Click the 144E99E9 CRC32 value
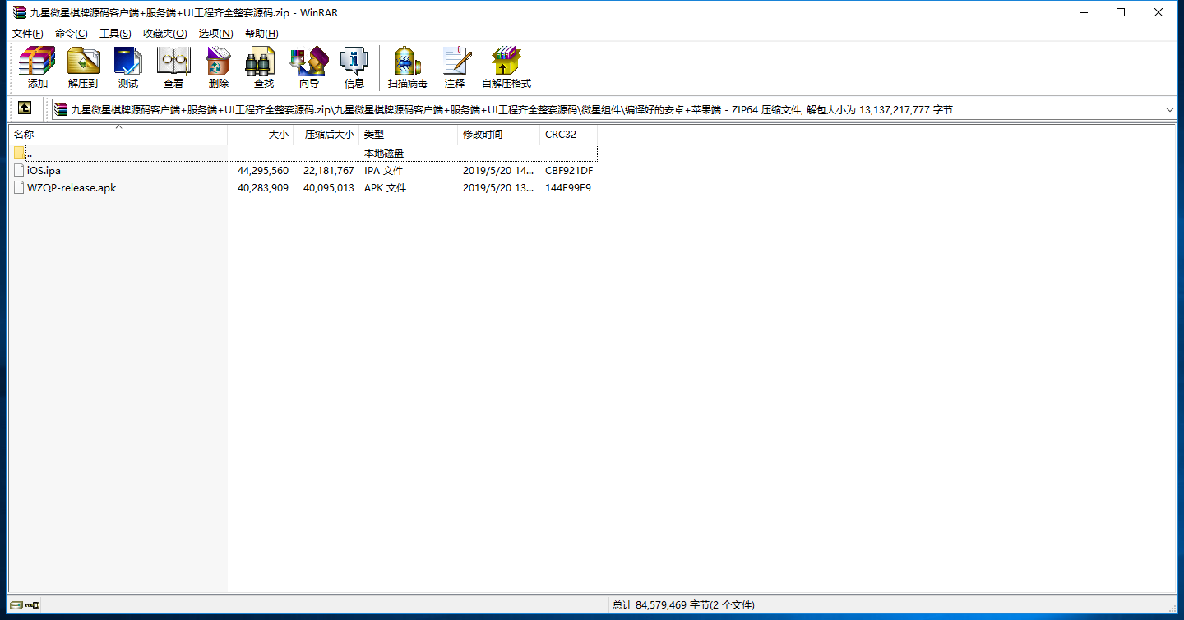The width and height of the screenshot is (1184, 620). tap(568, 188)
